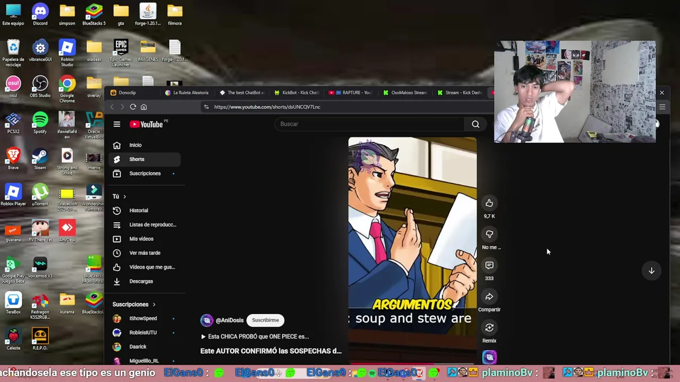Navigate back in the browser
680x382 pixels.
[x=112, y=107]
